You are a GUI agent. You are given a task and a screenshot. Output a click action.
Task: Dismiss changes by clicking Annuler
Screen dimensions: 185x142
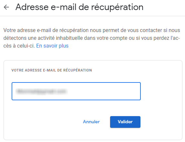91,122
